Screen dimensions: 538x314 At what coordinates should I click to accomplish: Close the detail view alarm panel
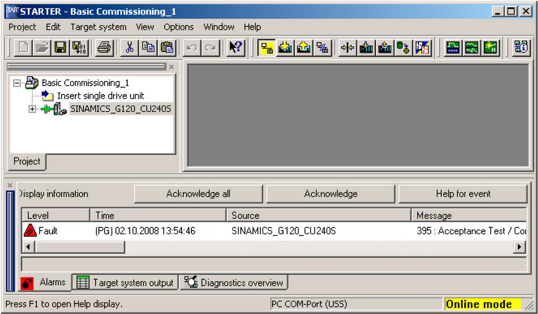click(10, 185)
